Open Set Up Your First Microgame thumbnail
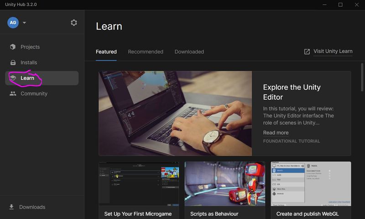 click(x=139, y=183)
